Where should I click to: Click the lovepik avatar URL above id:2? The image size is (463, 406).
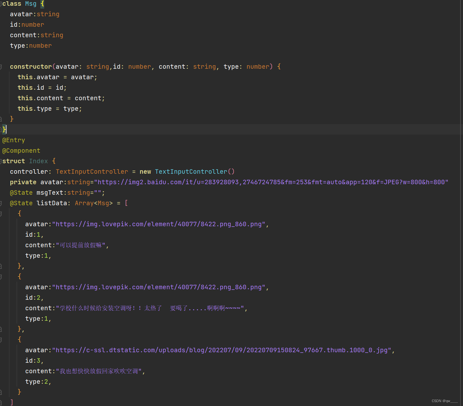tap(159, 287)
